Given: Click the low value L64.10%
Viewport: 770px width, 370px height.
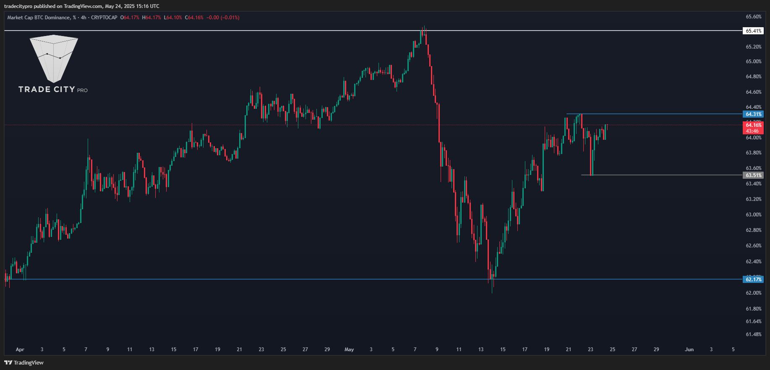Looking at the screenshot, I should (x=173, y=18).
